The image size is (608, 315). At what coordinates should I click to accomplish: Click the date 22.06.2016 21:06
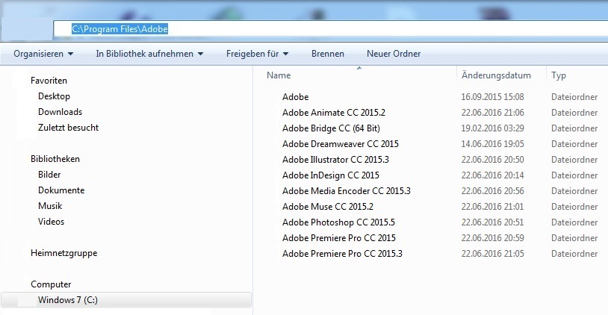pos(492,113)
